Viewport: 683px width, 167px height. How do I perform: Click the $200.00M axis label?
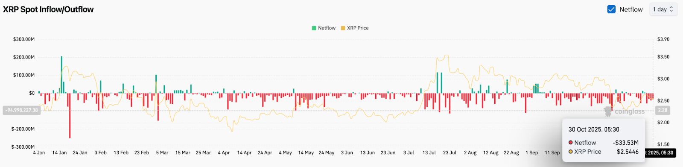click(x=24, y=57)
